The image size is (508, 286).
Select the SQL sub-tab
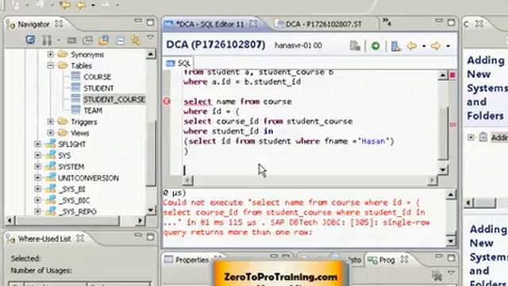click(179, 64)
